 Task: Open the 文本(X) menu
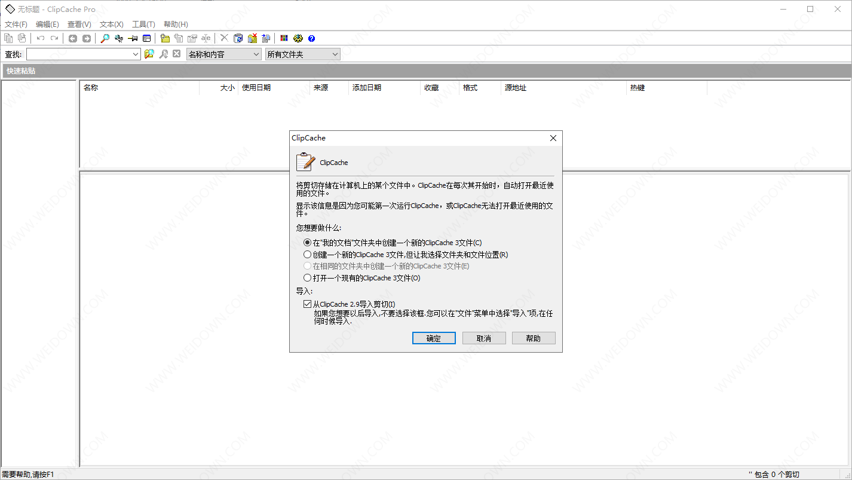[112, 25]
